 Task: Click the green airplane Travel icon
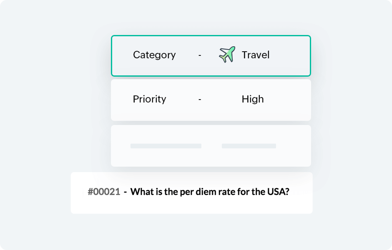pyautogui.click(x=227, y=55)
